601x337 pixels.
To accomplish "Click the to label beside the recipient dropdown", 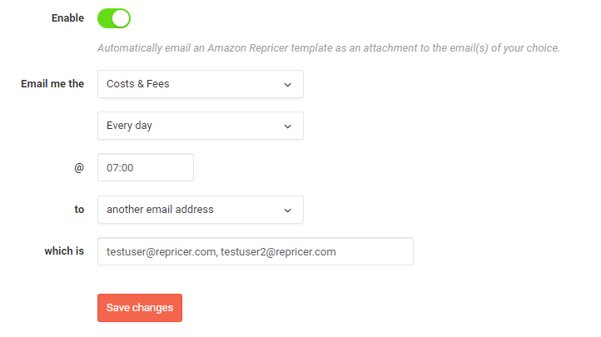I will (79, 210).
